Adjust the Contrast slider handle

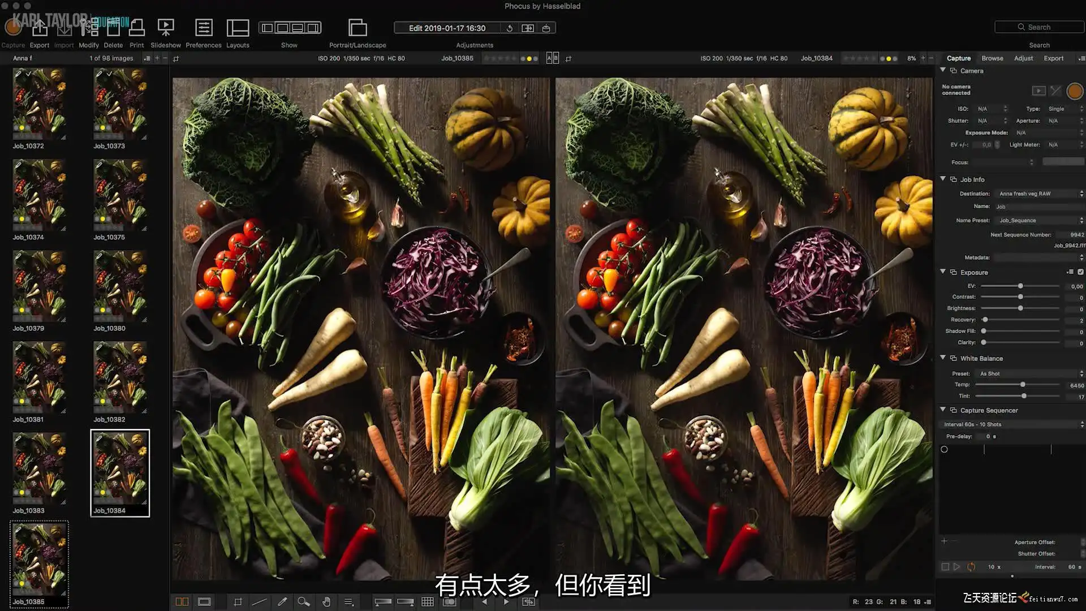click(1020, 297)
